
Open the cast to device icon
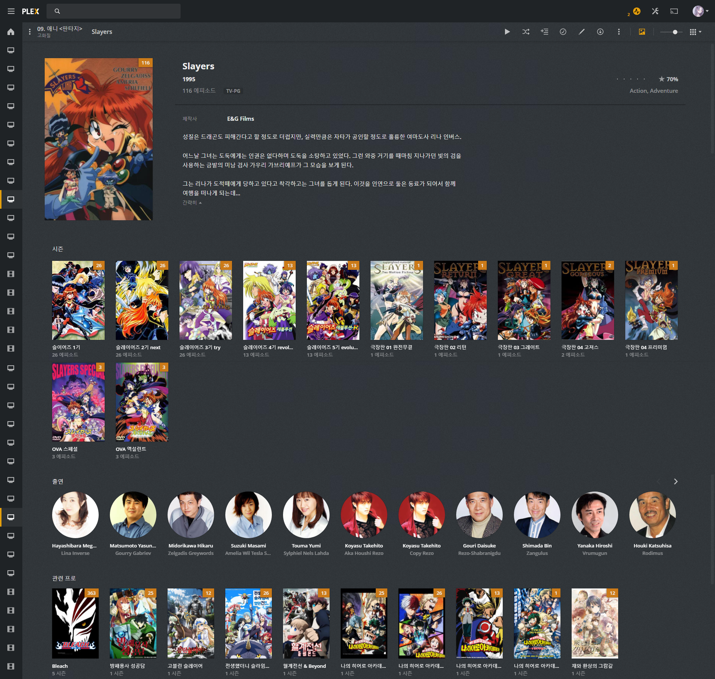click(x=674, y=11)
